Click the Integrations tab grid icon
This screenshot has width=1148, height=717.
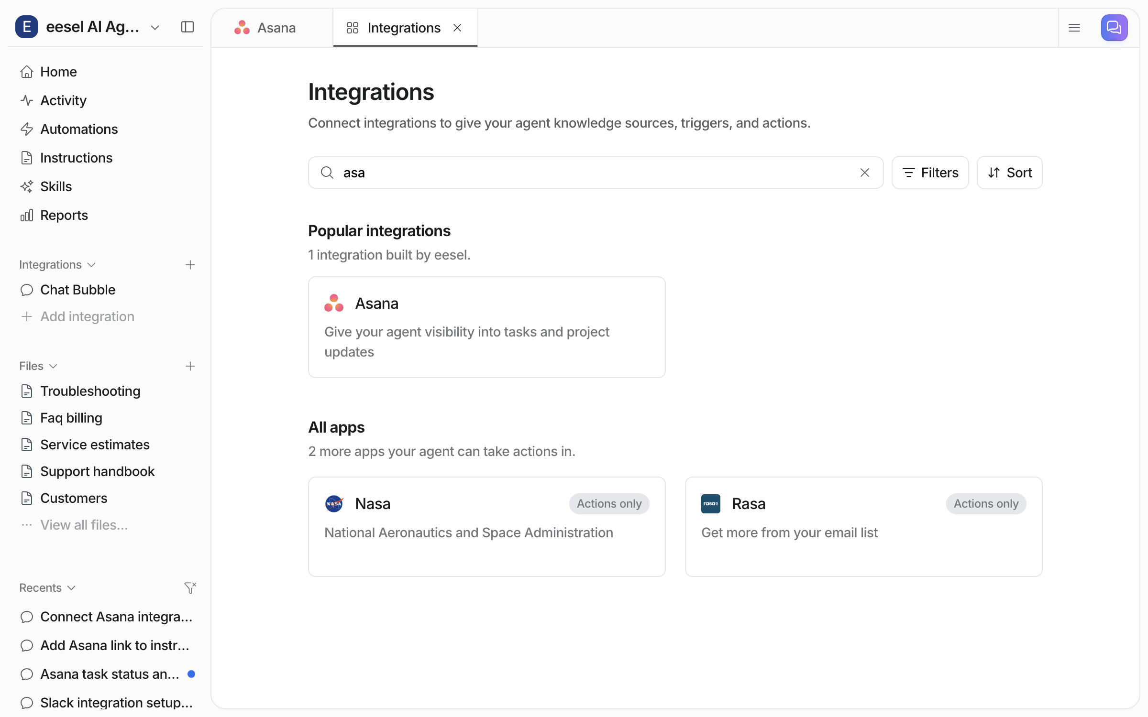point(353,28)
